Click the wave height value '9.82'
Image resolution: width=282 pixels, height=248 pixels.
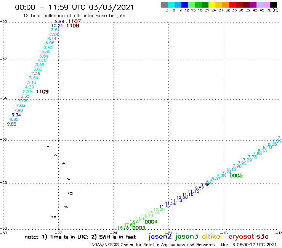tap(12, 124)
